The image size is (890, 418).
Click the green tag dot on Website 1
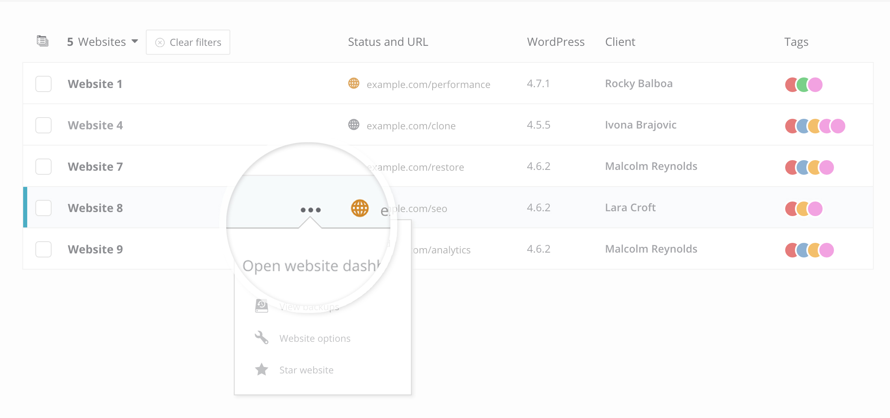coord(803,85)
